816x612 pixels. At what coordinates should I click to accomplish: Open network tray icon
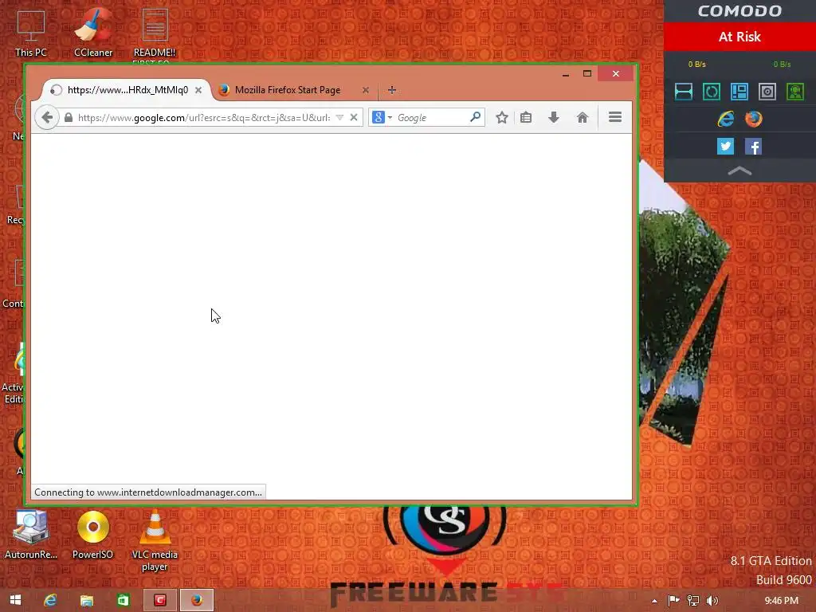click(693, 601)
